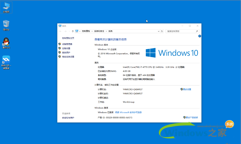Expand the chevron after 控制面板 breadcrumb

92,31
